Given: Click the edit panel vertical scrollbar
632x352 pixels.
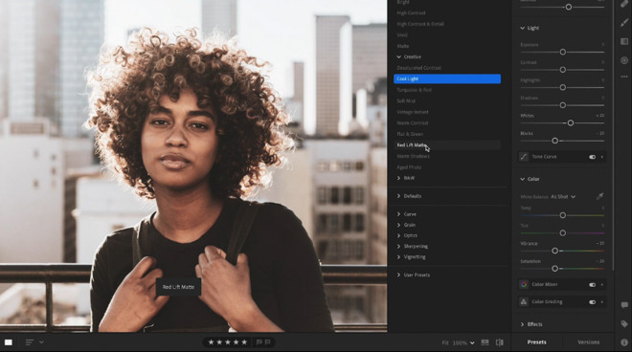Looking at the screenshot, I should click(x=613, y=135).
